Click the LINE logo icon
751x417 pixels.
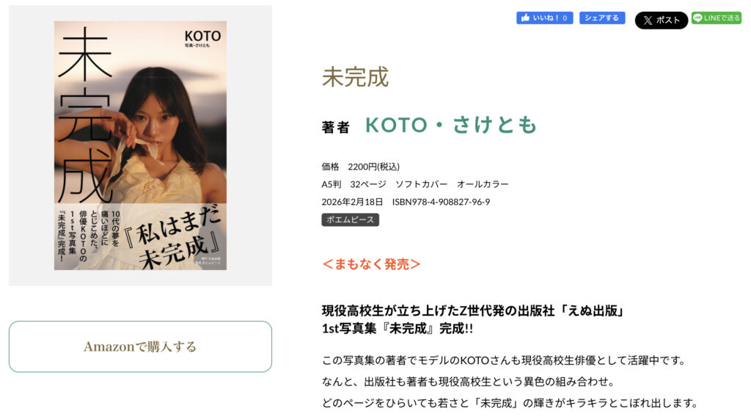697,18
